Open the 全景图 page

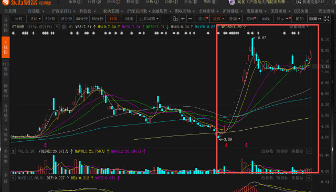[x=10, y=11]
